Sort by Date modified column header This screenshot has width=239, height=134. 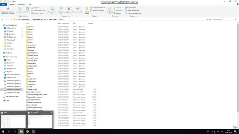click(63, 23)
